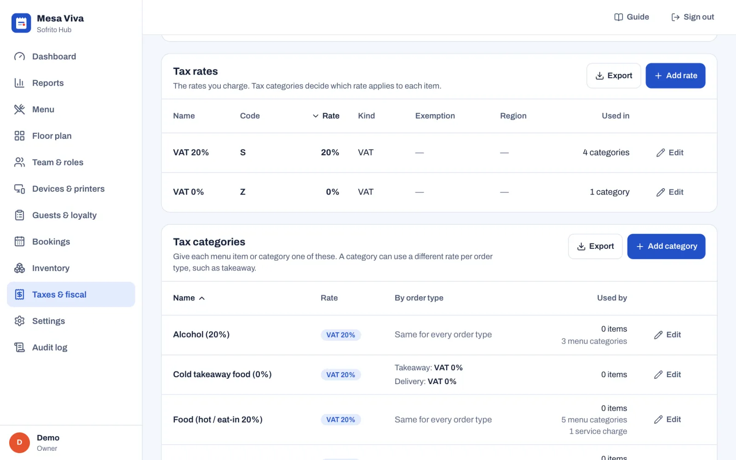Sort tax rates by Code header
The height and width of the screenshot is (460, 736).
click(x=250, y=116)
